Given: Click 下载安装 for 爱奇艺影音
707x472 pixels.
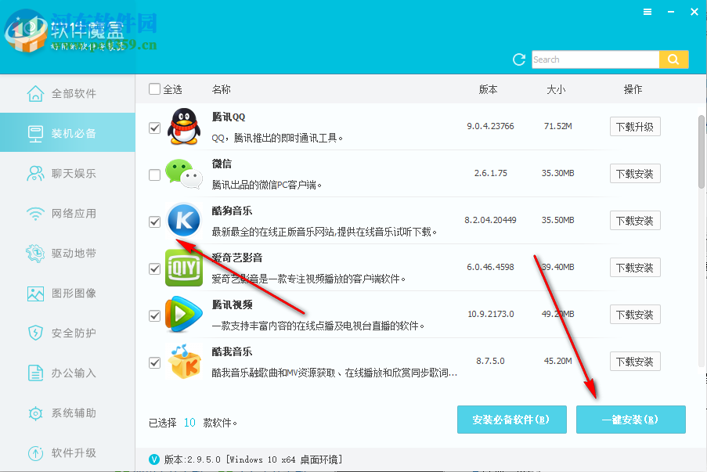Looking at the screenshot, I should pyautogui.click(x=635, y=268).
